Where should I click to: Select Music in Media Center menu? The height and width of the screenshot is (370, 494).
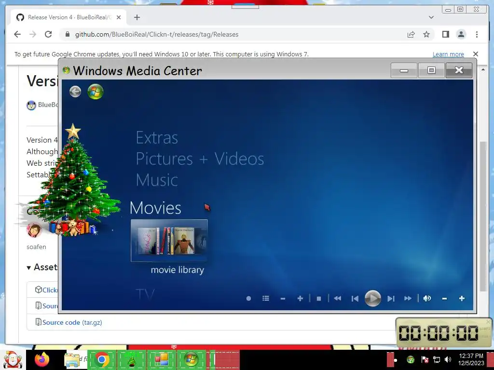(x=157, y=180)
